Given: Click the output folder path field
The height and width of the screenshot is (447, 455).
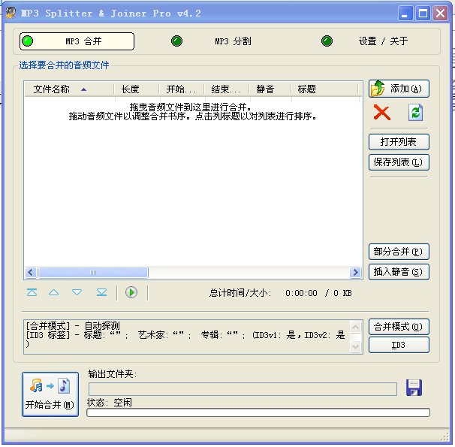Looking at the screenshot, I should click(243, 389).
